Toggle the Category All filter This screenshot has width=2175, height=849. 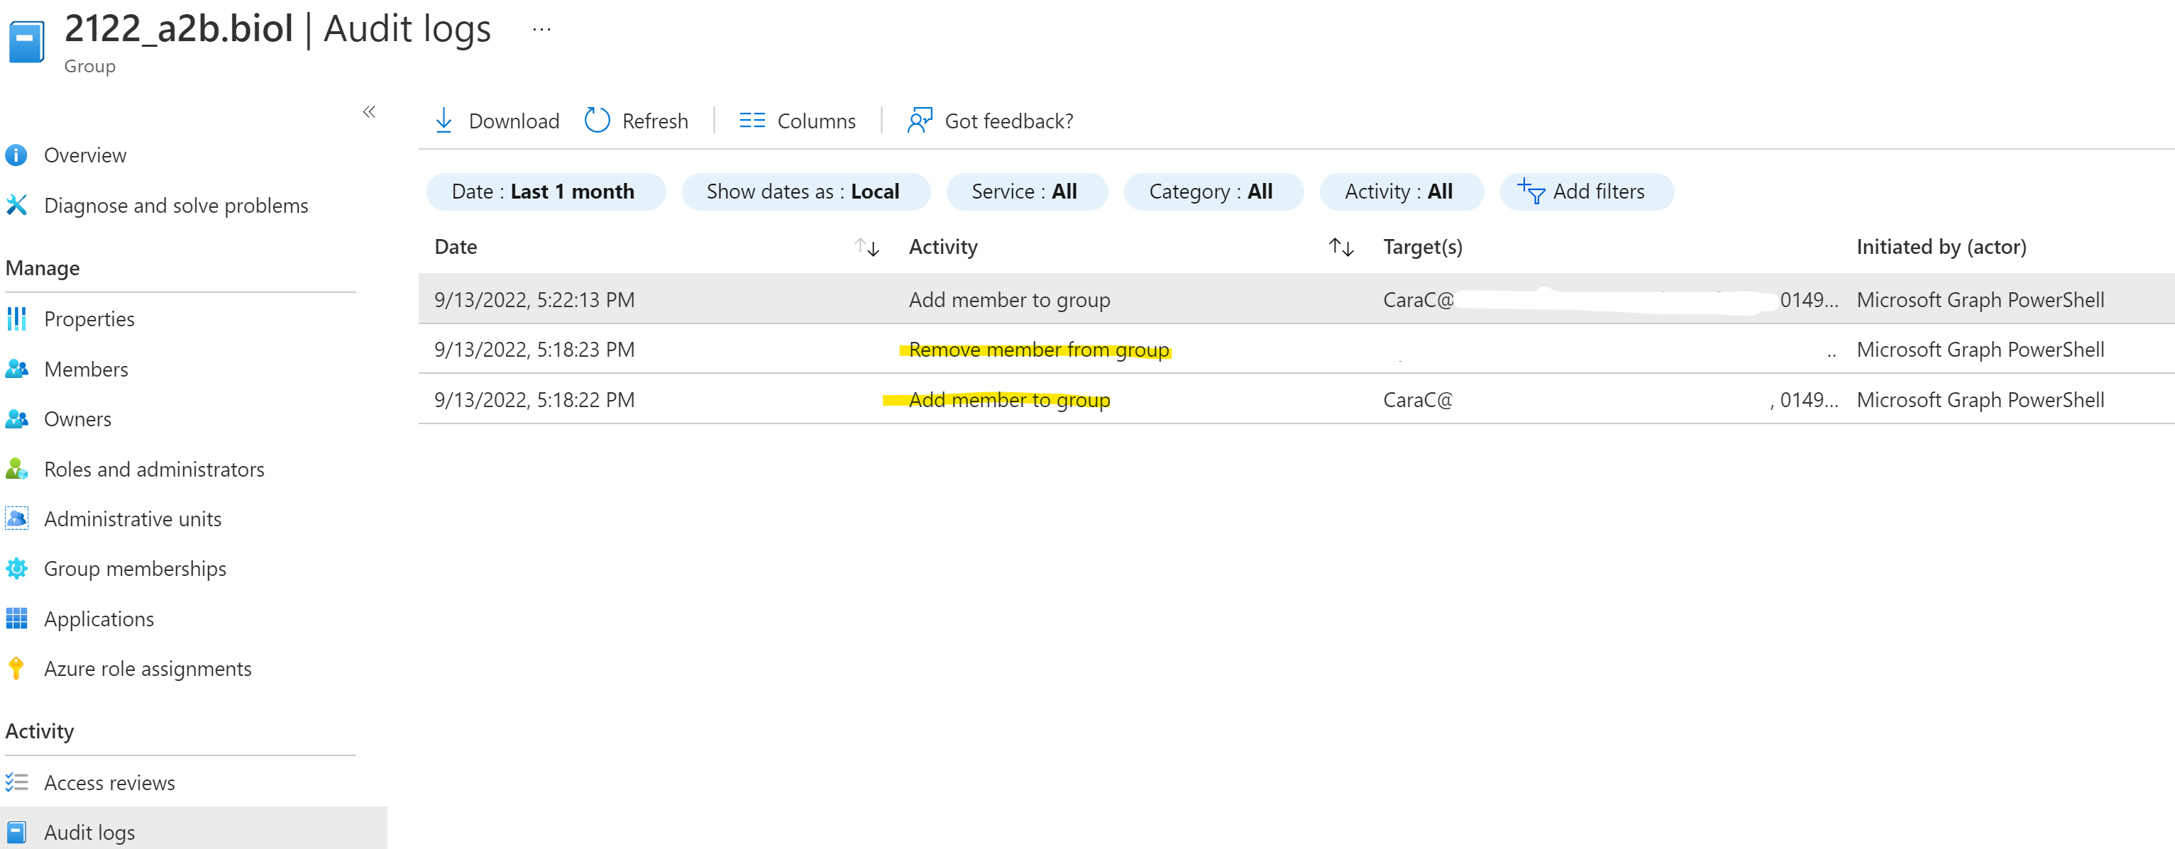click(x=1212, y=192)
